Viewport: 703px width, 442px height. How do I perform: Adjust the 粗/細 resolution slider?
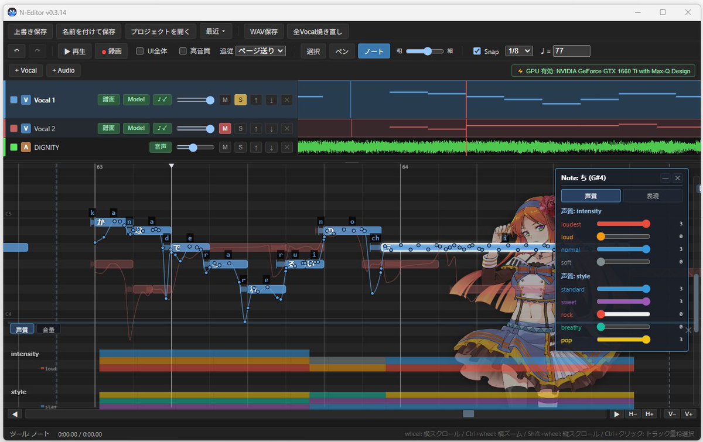pyautogui.click(x=425, y=51)
